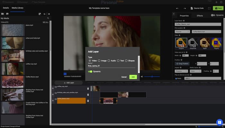Click the Add button in dialog
The width and height of the screenshot is (225, 128).
[133, 77]
